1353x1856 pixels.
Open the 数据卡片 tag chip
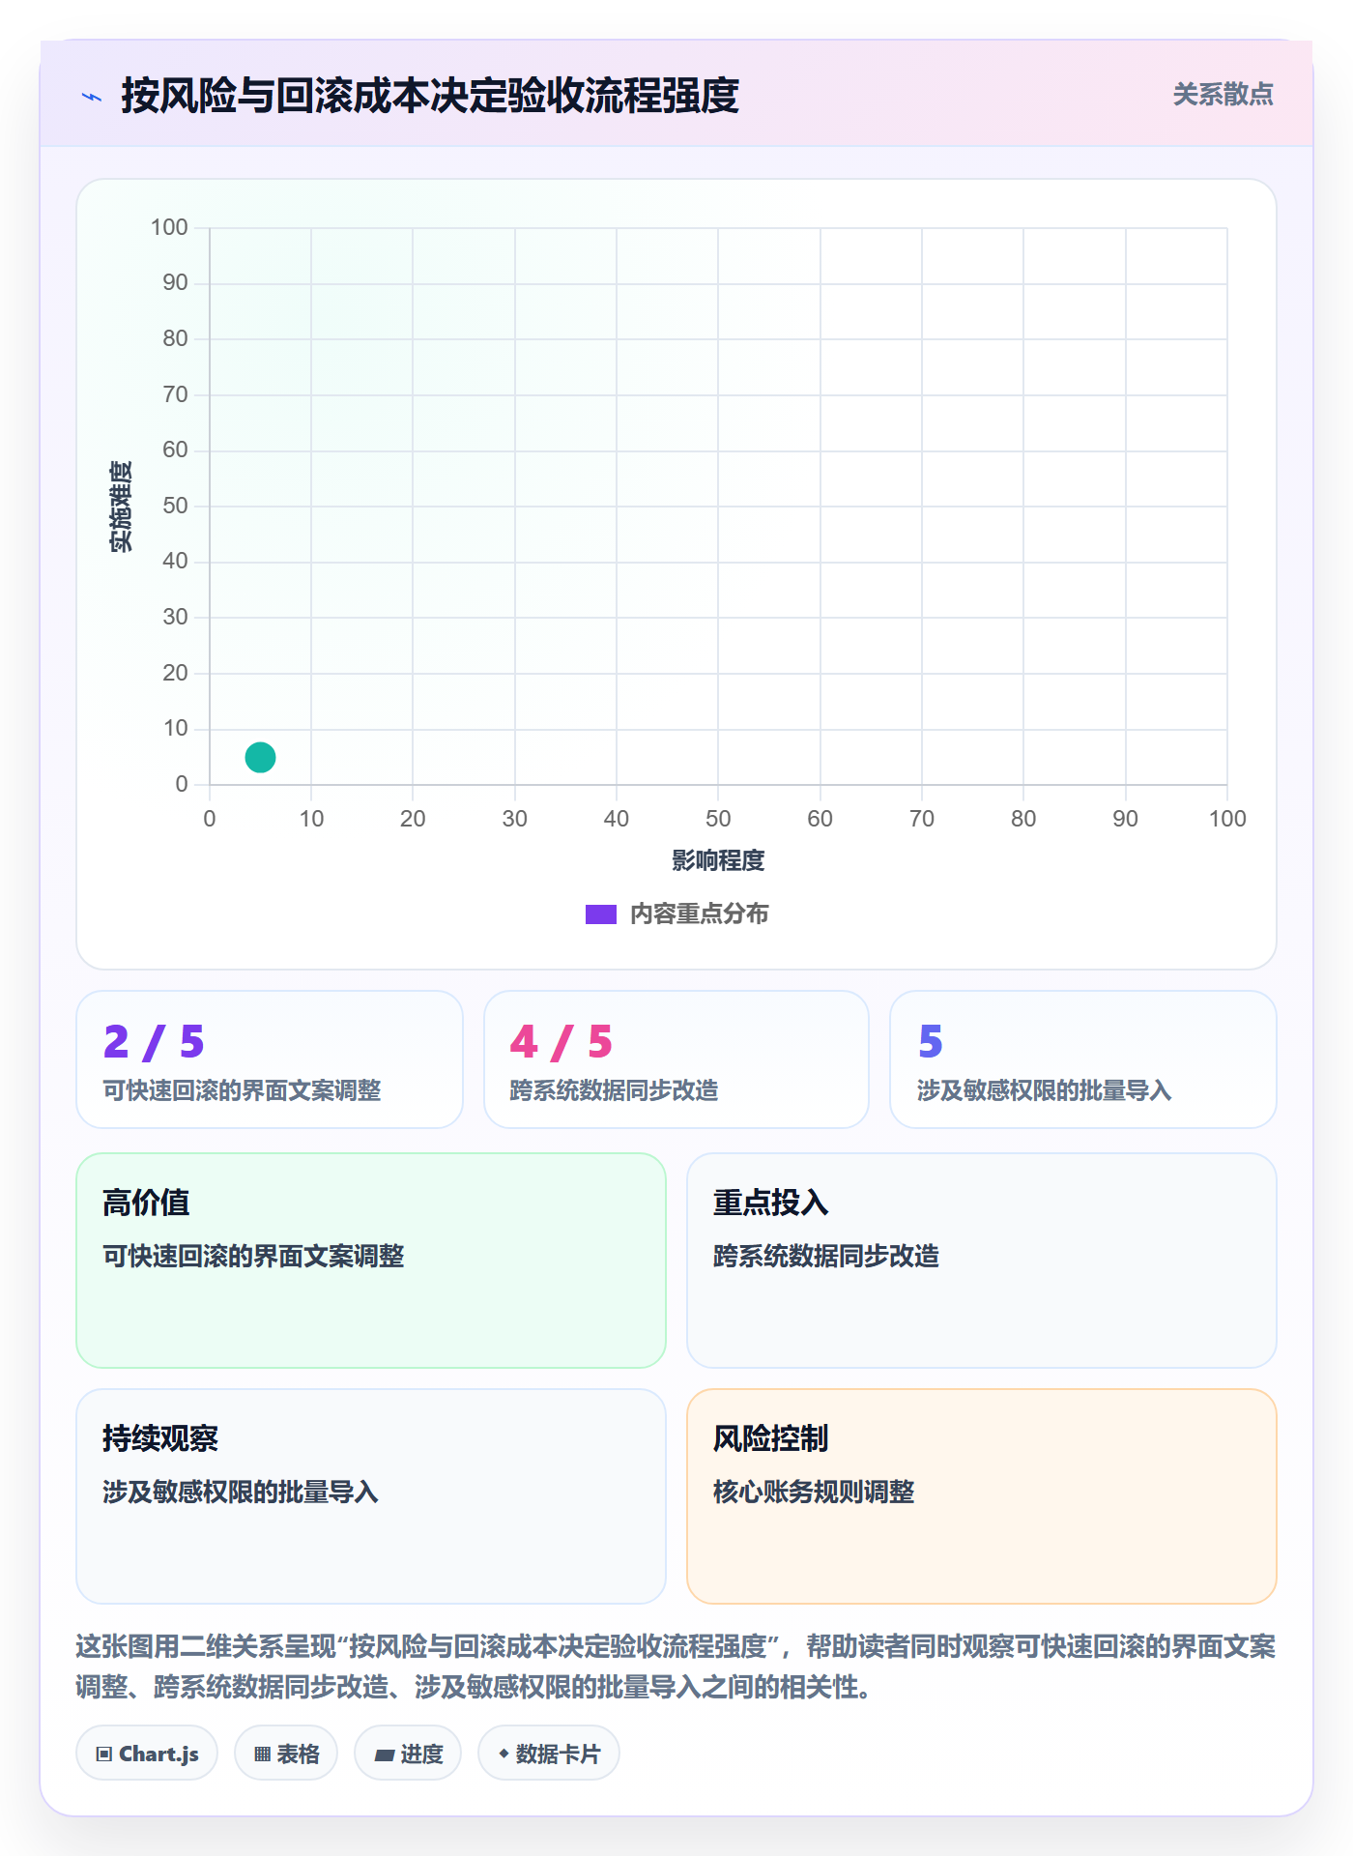coord(549,1754)
